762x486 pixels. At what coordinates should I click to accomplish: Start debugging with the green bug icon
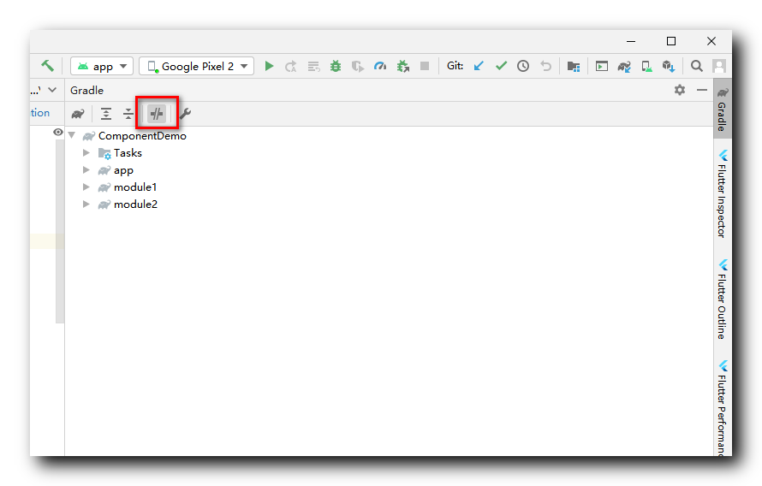[x=336, y=66]
